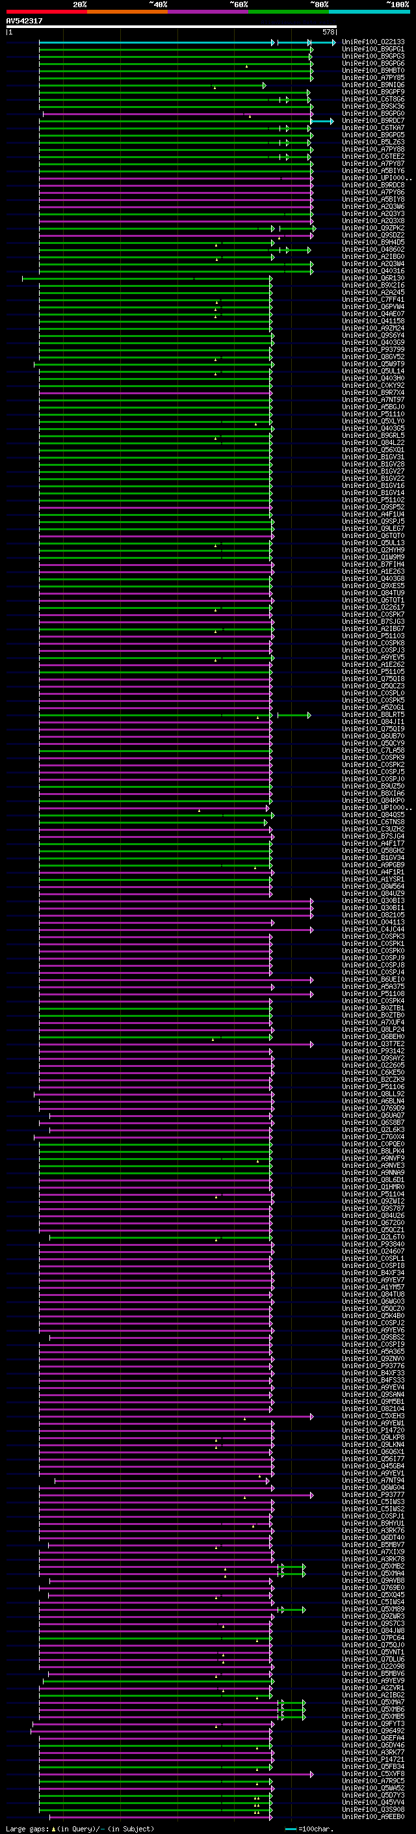Select the UniRef100_P14720 label

pyautogui.click(x=373, y=1431)
